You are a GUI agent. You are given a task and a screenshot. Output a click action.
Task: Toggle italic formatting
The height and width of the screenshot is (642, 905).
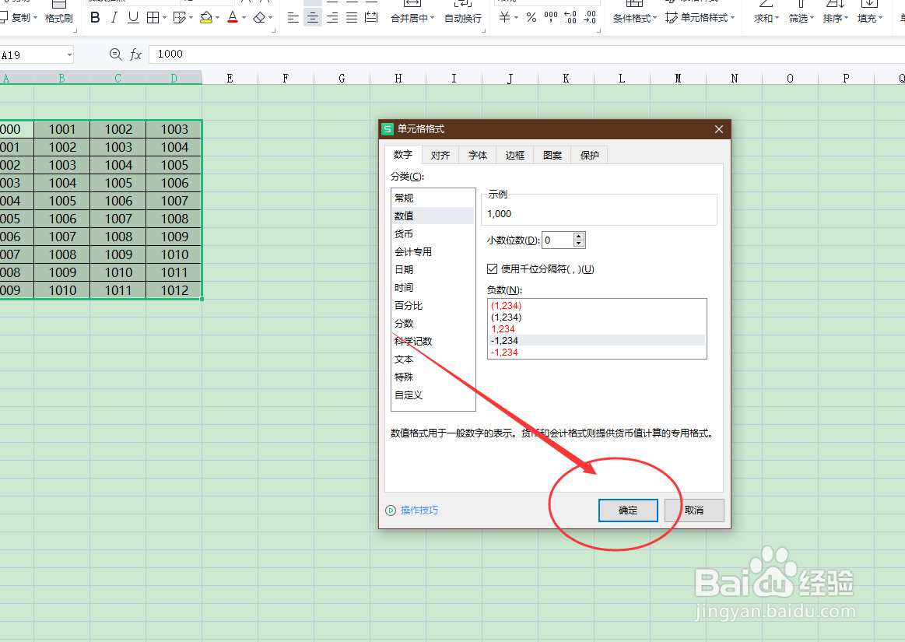pyautogui.click(x=114, y=18)
